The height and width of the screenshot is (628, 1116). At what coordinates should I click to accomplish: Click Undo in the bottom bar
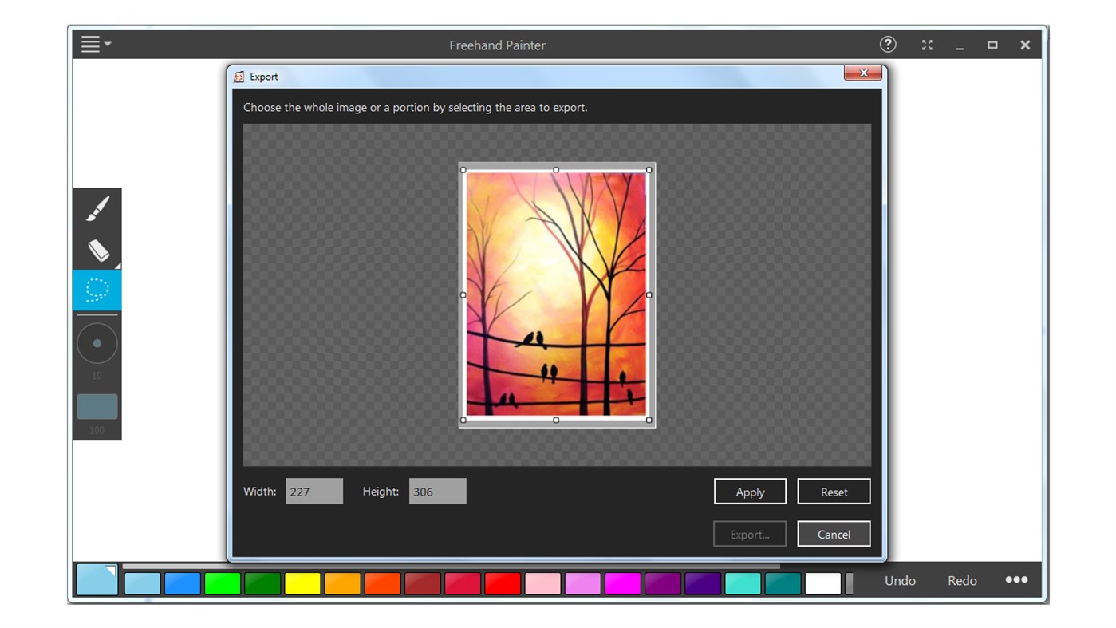click(x=900, y=581)
